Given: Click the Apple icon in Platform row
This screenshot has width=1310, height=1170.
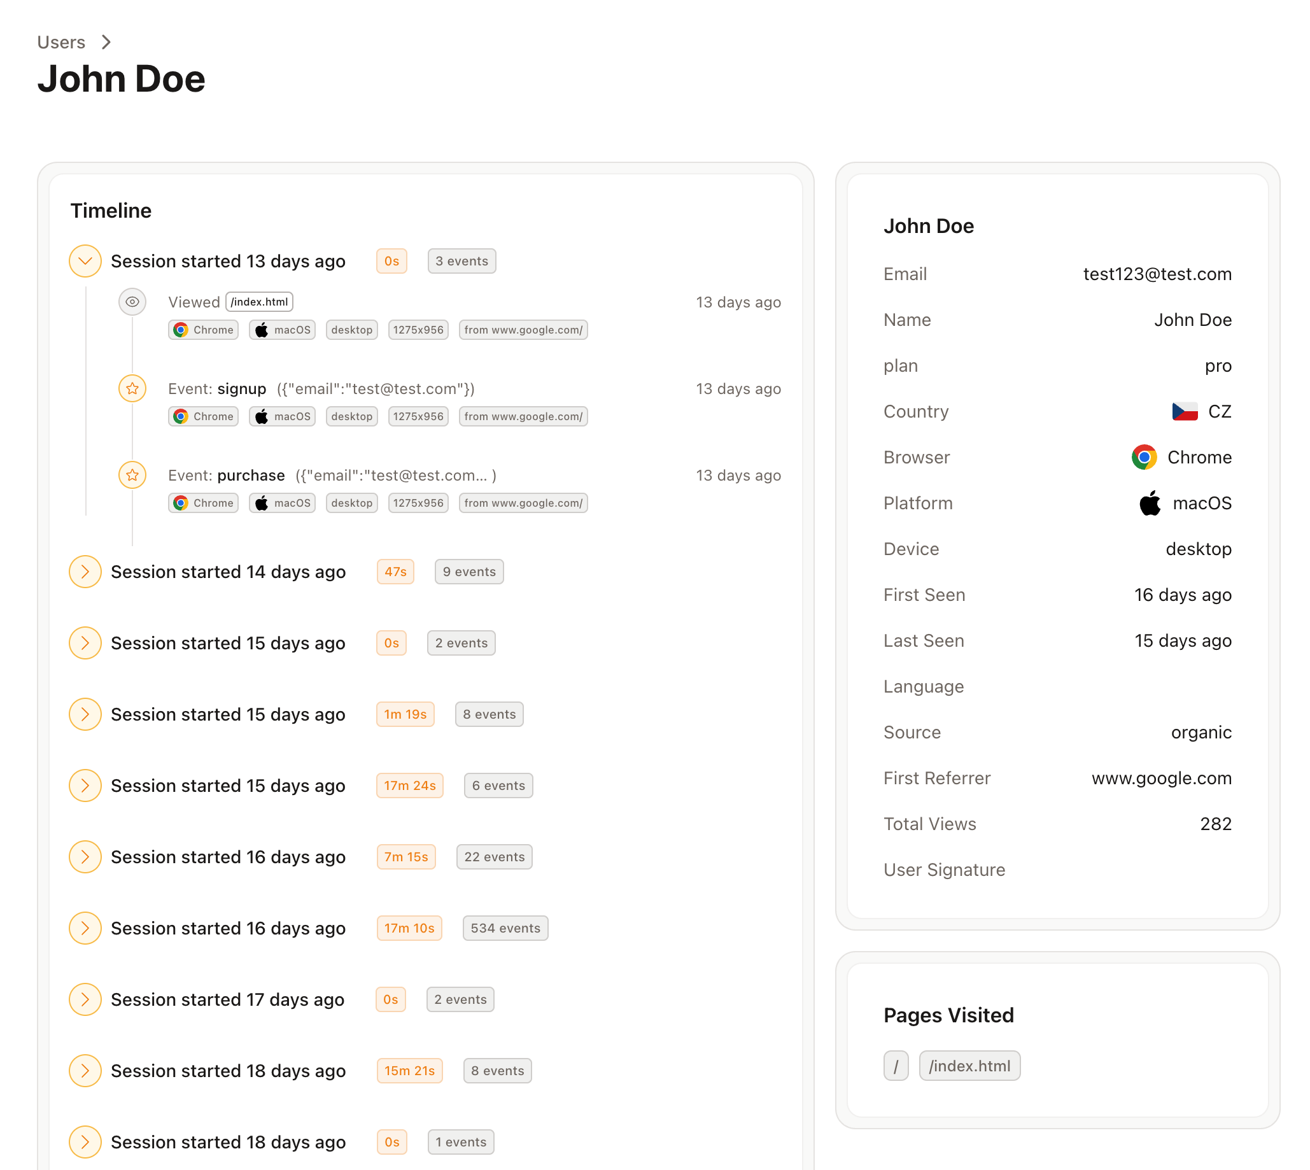Looking at the screenshot, I should click(x=1150, y=504).
